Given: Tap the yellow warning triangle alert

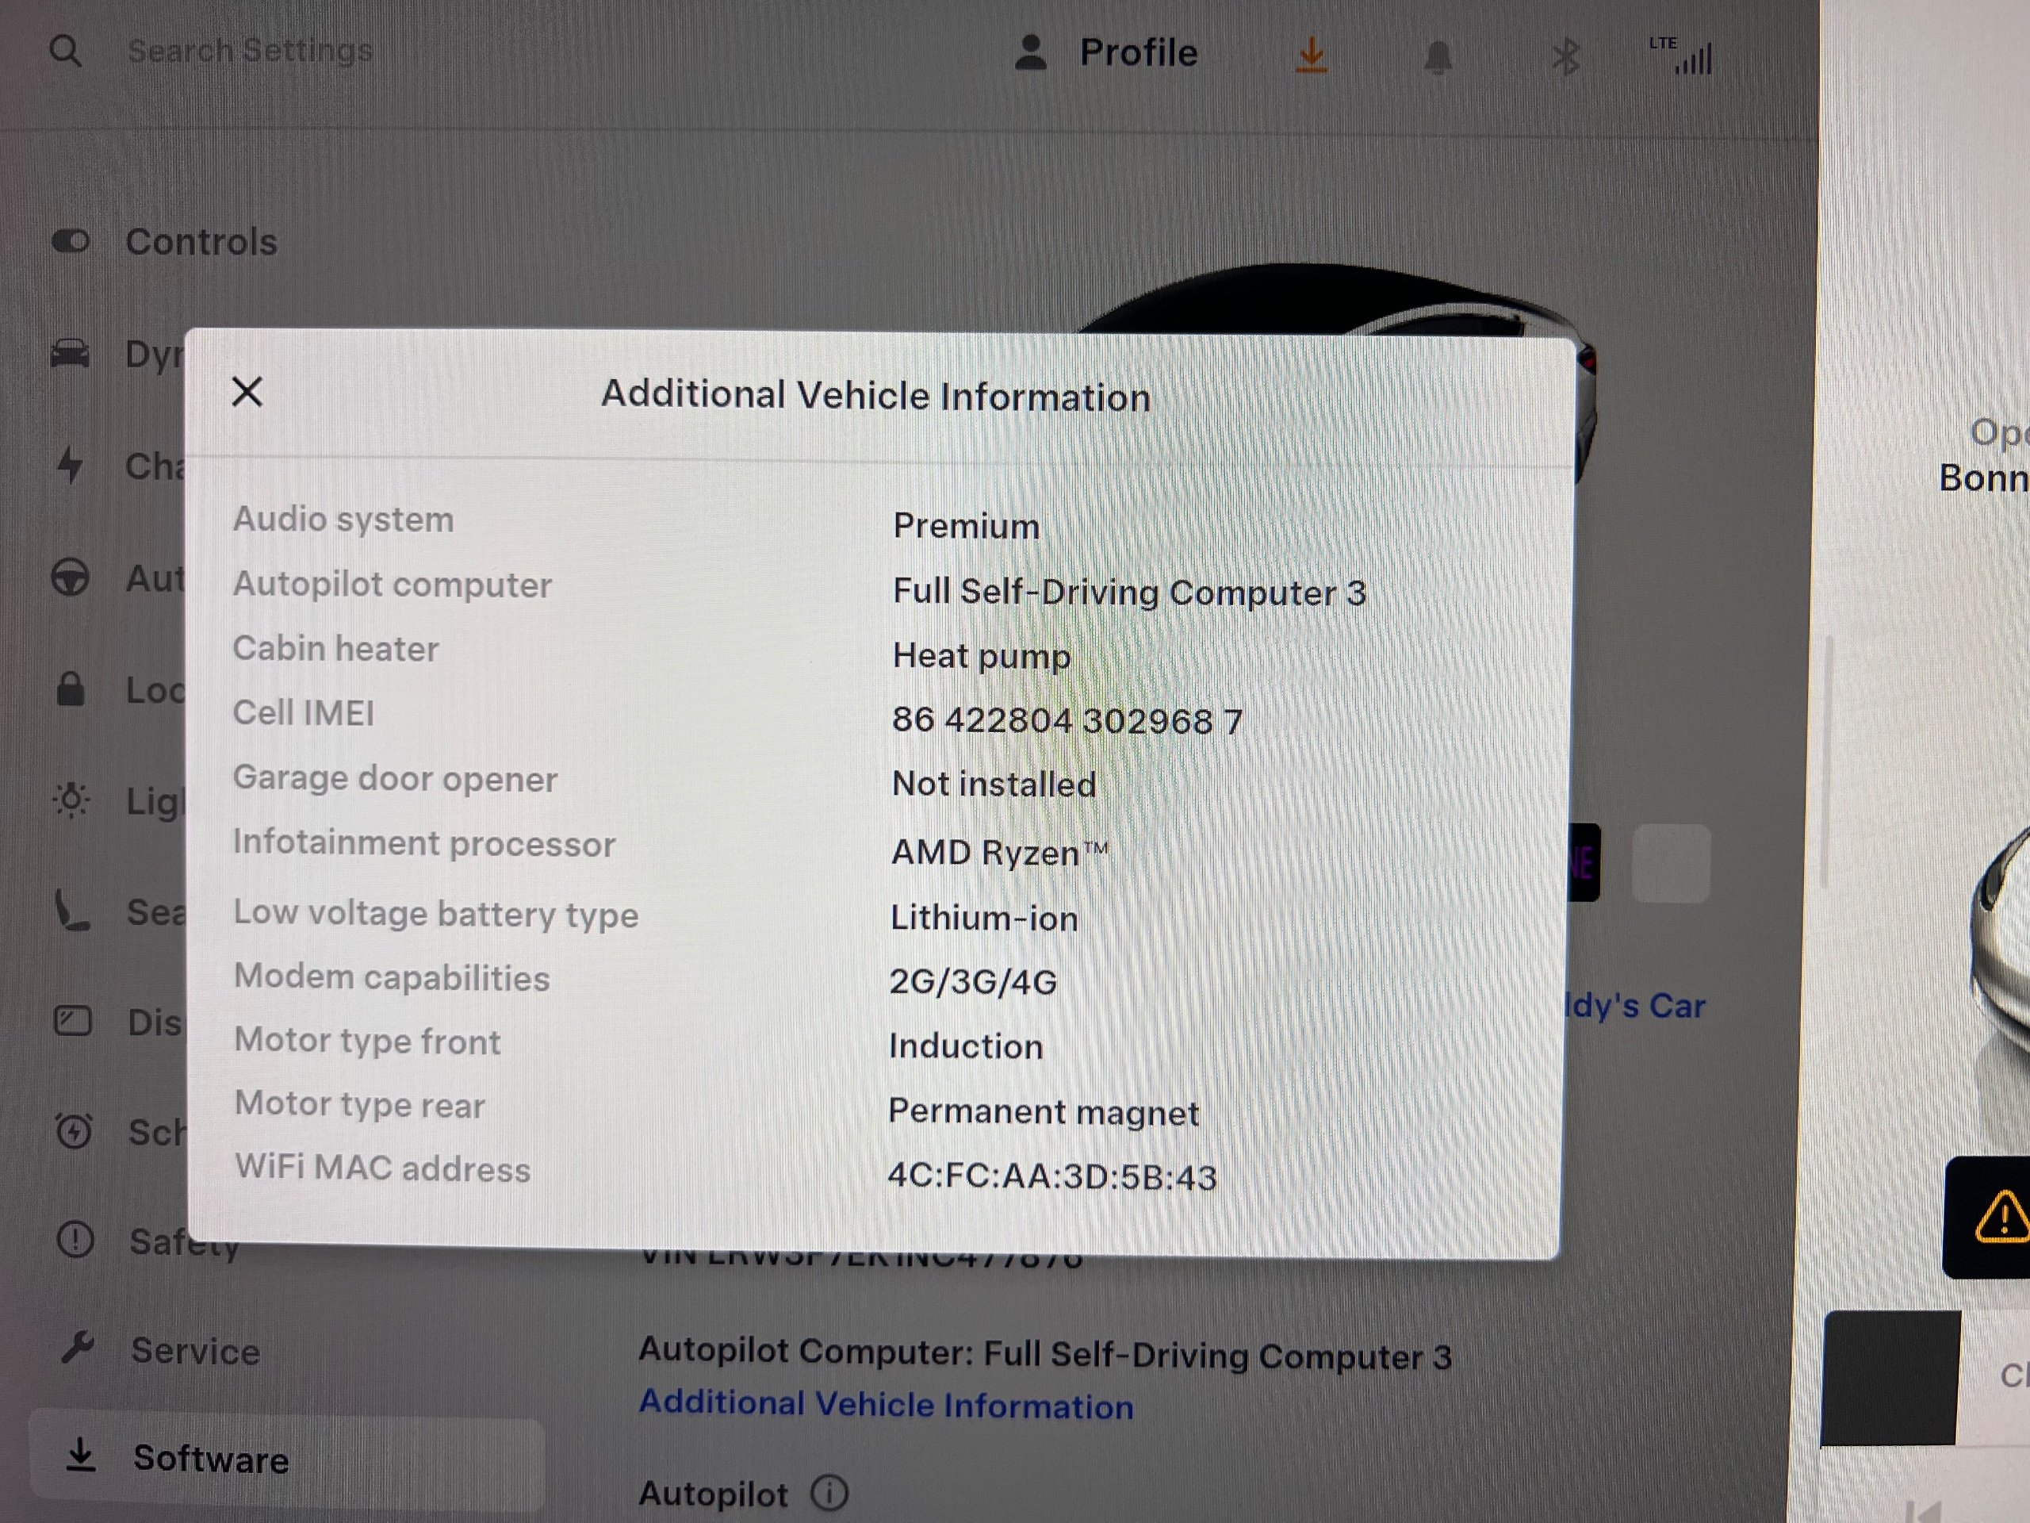Looking at the screenshot, I should [2002, 1218].
